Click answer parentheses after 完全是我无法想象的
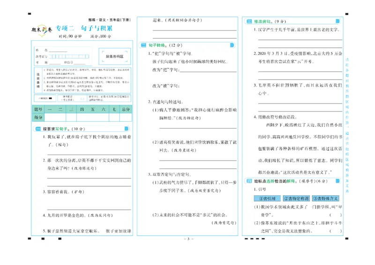Screen dimensions: 375x265 coord(336,231)
